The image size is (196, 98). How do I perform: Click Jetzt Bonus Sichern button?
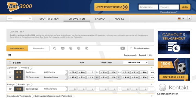click(174, 77)
